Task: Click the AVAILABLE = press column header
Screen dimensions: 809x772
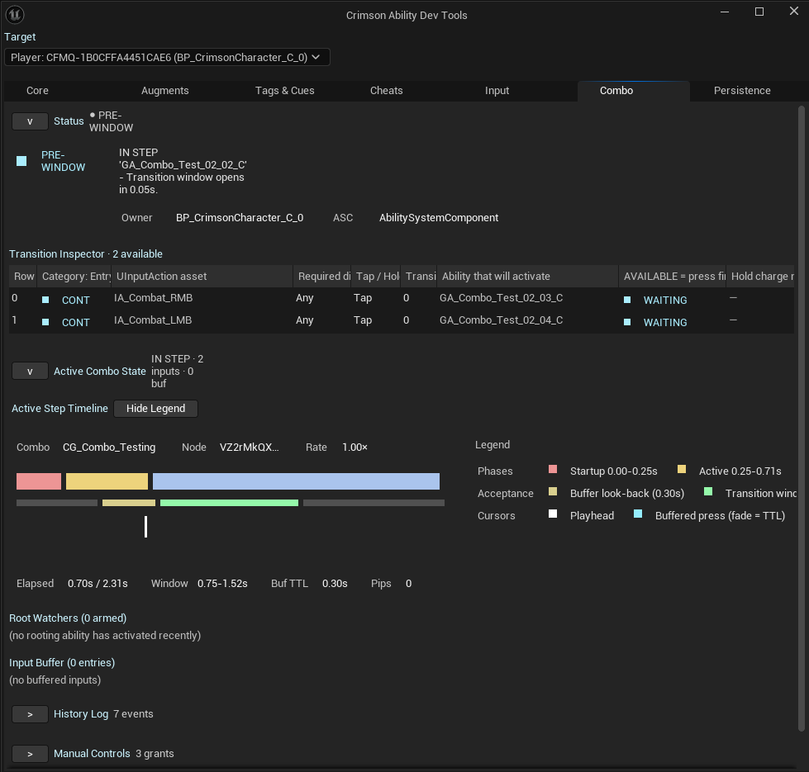Action: [673, 277]
